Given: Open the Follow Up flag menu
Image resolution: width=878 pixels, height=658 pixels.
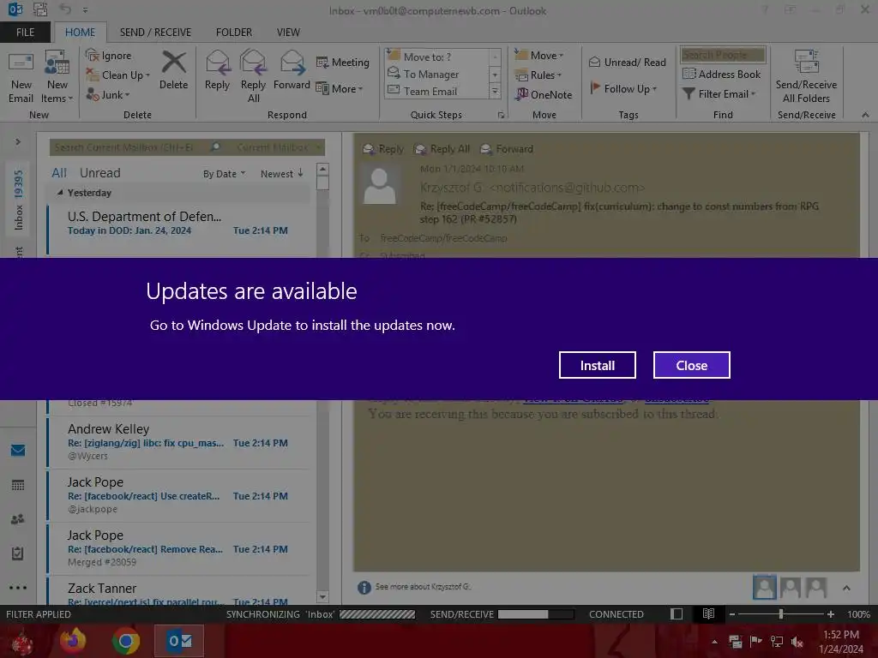Looking at the screenshot, I should pyautogui.click(x=623, y=88).
